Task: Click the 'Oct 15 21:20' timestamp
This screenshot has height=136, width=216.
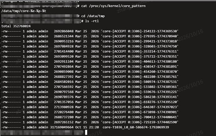Action: tap(87, 127)
